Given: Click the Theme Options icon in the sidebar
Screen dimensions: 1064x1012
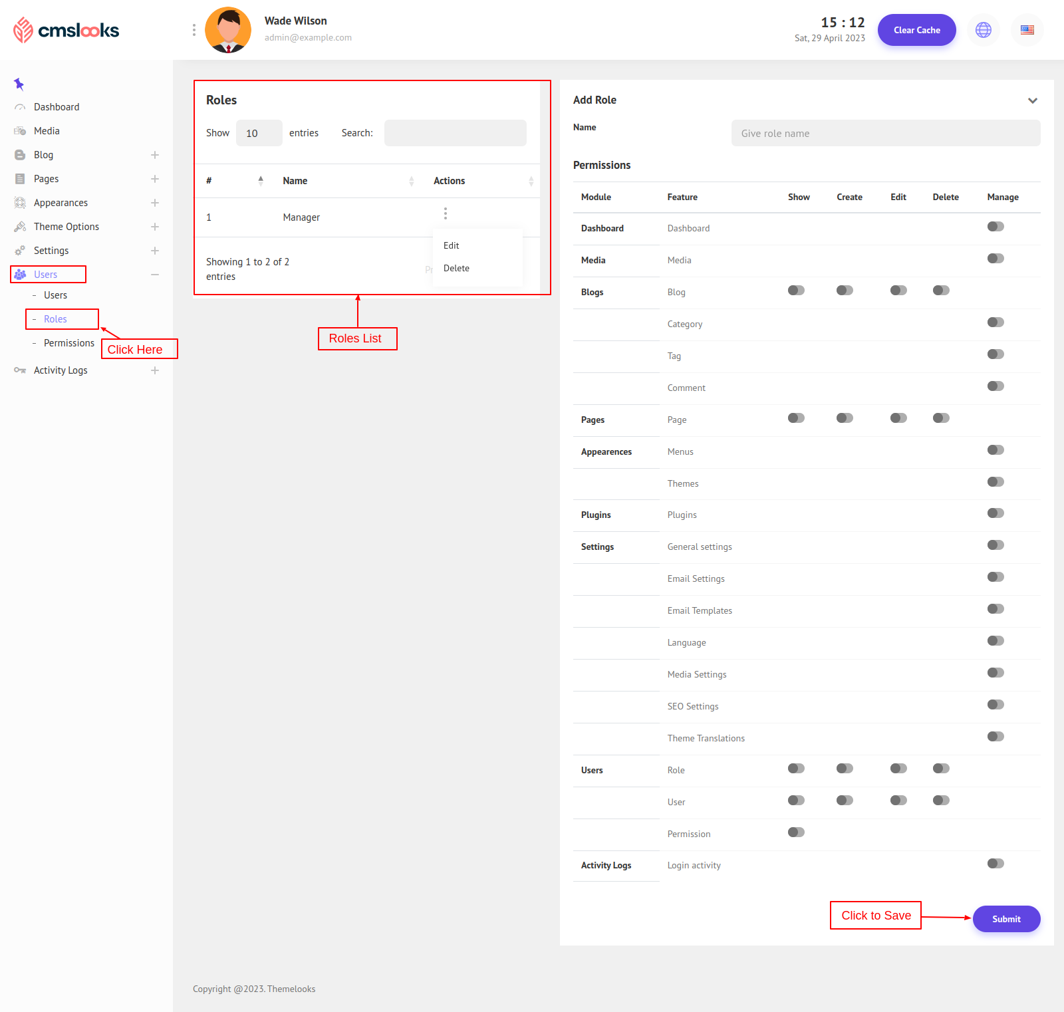Looking at the screenshot, I should 20,227.
